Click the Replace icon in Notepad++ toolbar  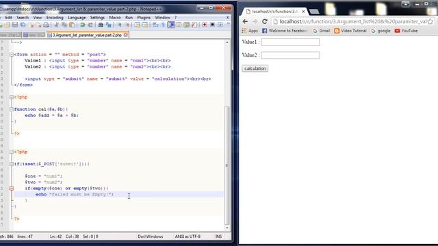point(109,25)
